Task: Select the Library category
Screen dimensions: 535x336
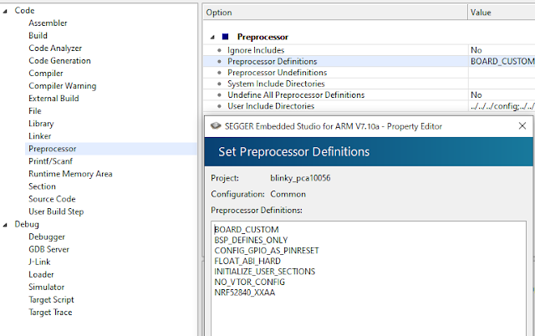Action: click(41, 124)
